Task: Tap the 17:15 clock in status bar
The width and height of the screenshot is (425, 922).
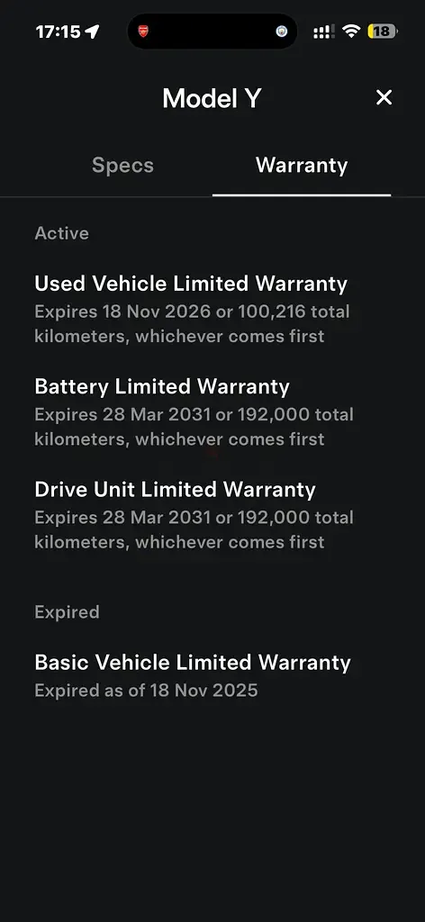Action: coord(59,32)
